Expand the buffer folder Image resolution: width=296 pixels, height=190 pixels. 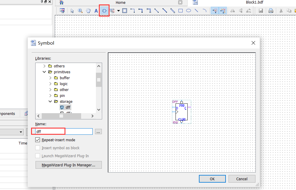coord(50,78)
